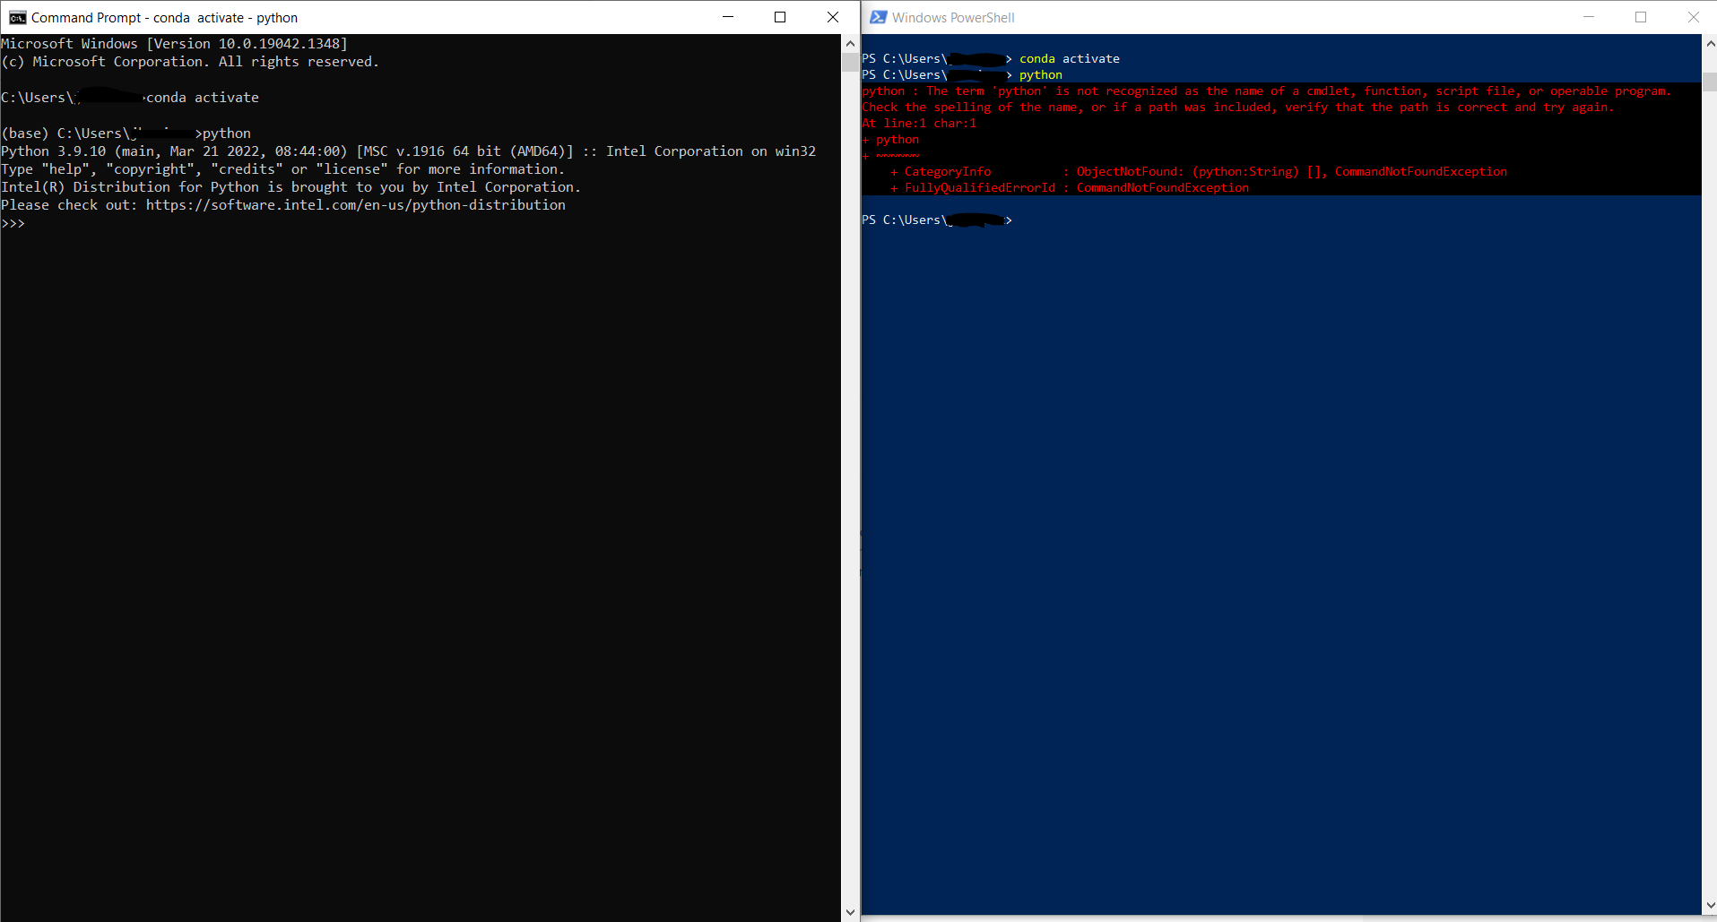Open the Command Prompt title bar icon menu
Screen dimensions: 1717x922
point(17,17)
